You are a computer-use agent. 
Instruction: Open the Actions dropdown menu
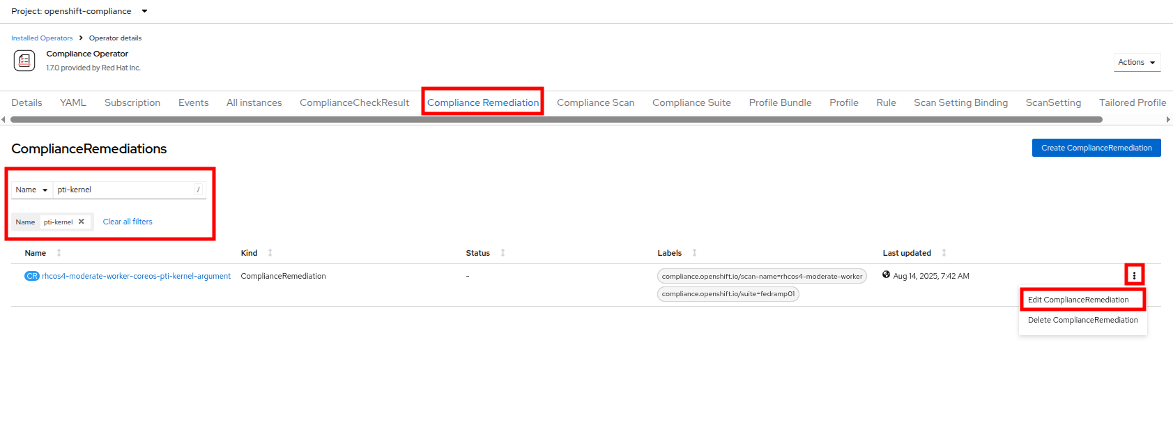pyautogui.click(x=1137, y=62)
